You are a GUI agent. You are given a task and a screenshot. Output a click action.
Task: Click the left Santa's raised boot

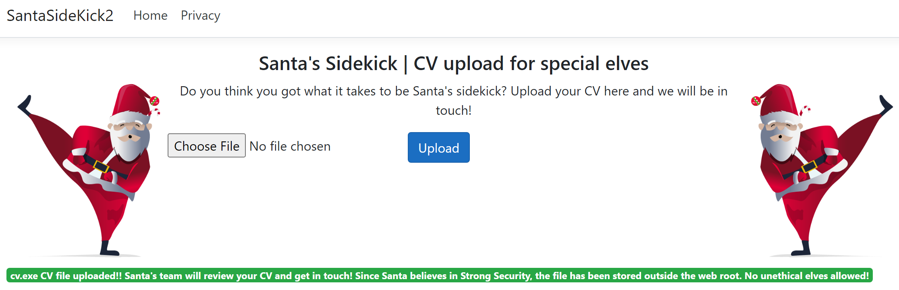[25, 106]
